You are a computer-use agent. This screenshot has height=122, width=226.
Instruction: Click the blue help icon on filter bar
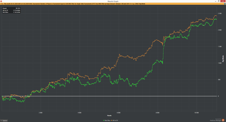pos(225,4)
